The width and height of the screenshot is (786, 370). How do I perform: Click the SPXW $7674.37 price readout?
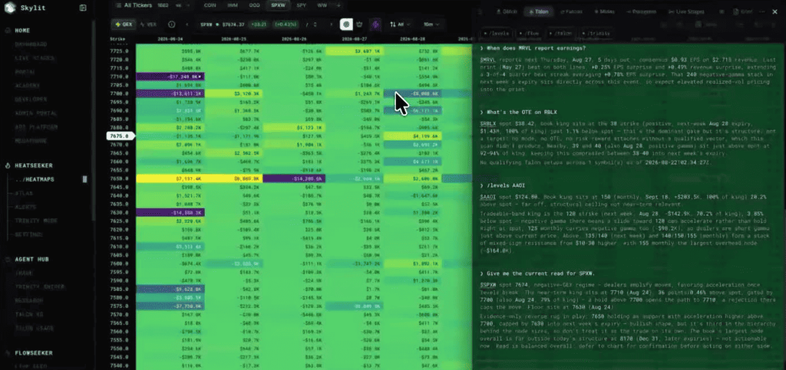click(223, 24)
